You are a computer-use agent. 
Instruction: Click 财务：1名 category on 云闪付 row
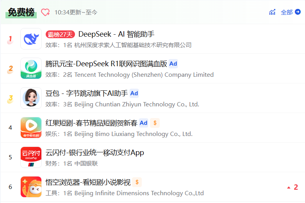pyautogui.click(x=59, y=164)
